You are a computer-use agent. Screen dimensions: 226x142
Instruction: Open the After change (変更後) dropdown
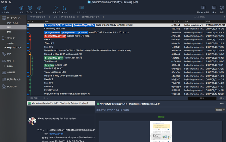click(220, 110)
